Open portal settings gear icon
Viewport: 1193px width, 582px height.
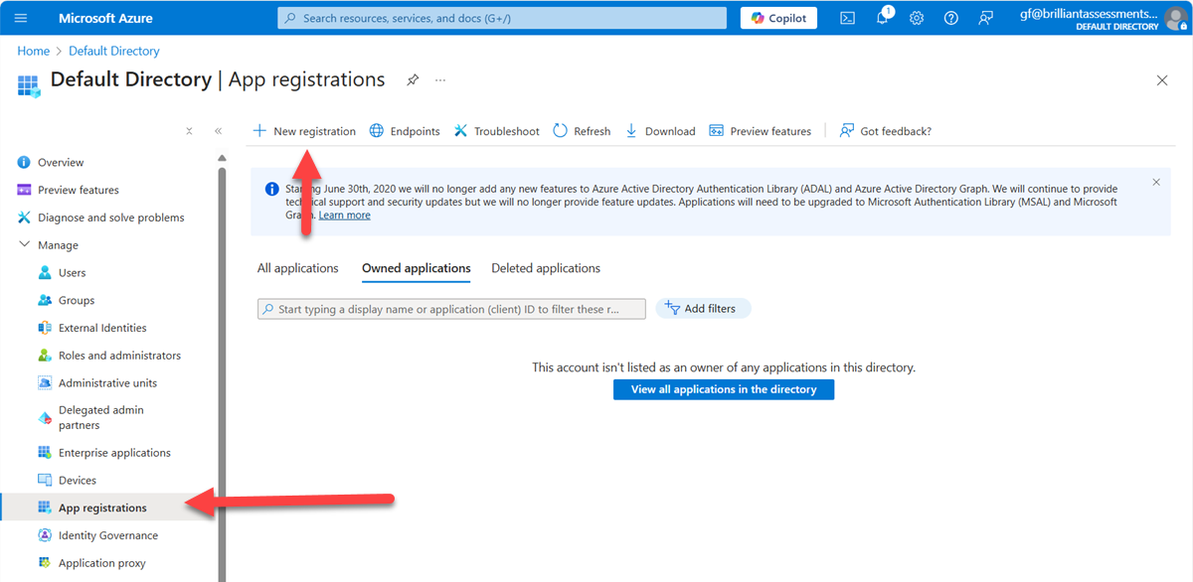point(917,18)
